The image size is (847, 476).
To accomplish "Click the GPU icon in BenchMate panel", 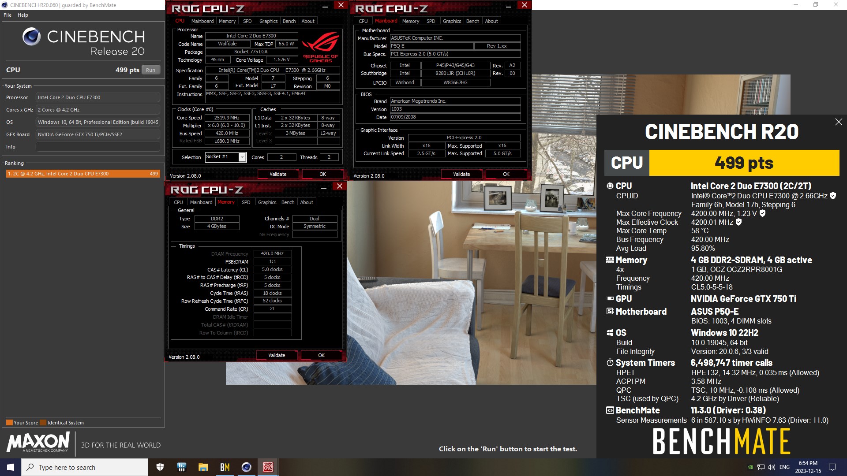I will pos(610,299).
